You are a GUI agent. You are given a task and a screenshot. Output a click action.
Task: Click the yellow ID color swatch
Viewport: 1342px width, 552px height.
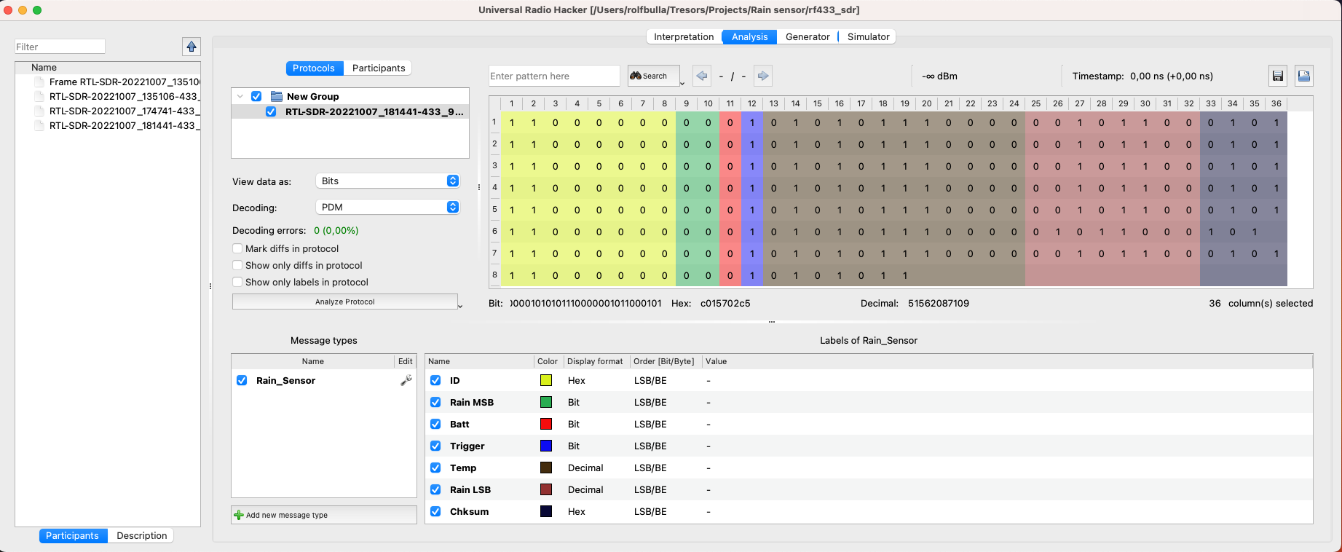pyautogui.click(x=545, y=380)
